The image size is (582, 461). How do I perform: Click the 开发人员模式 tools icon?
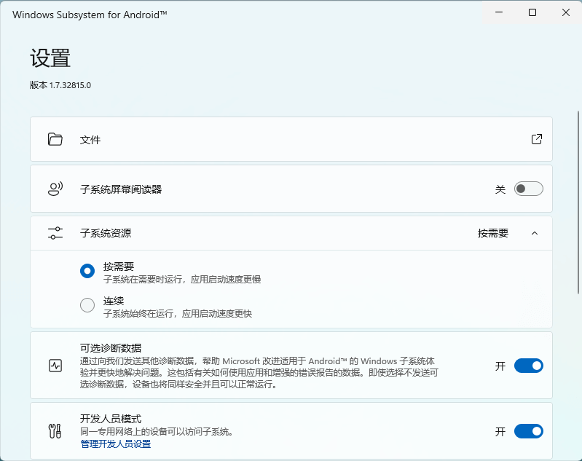click(x=55, y=431)
